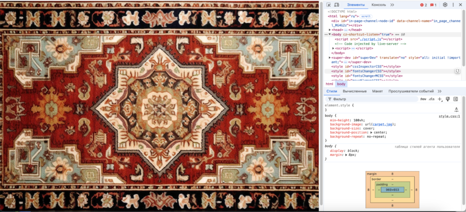The image size is (466, 212).
Task: Click the scroll badge on html
Action: (366, 16)
